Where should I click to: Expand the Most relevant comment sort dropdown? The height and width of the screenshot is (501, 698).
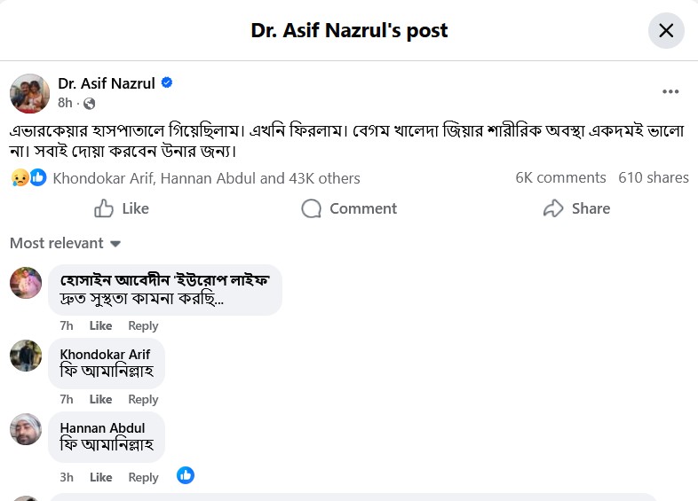66,243
